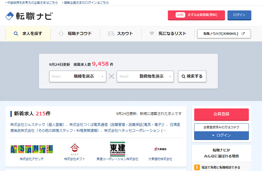
Task: Open 転職ノウハウ[JOBSHIL] link button
Action: coord(224,33)
